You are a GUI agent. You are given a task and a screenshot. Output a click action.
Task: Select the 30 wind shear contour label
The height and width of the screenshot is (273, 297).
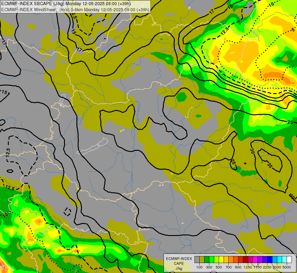click(x=252, y=151)
